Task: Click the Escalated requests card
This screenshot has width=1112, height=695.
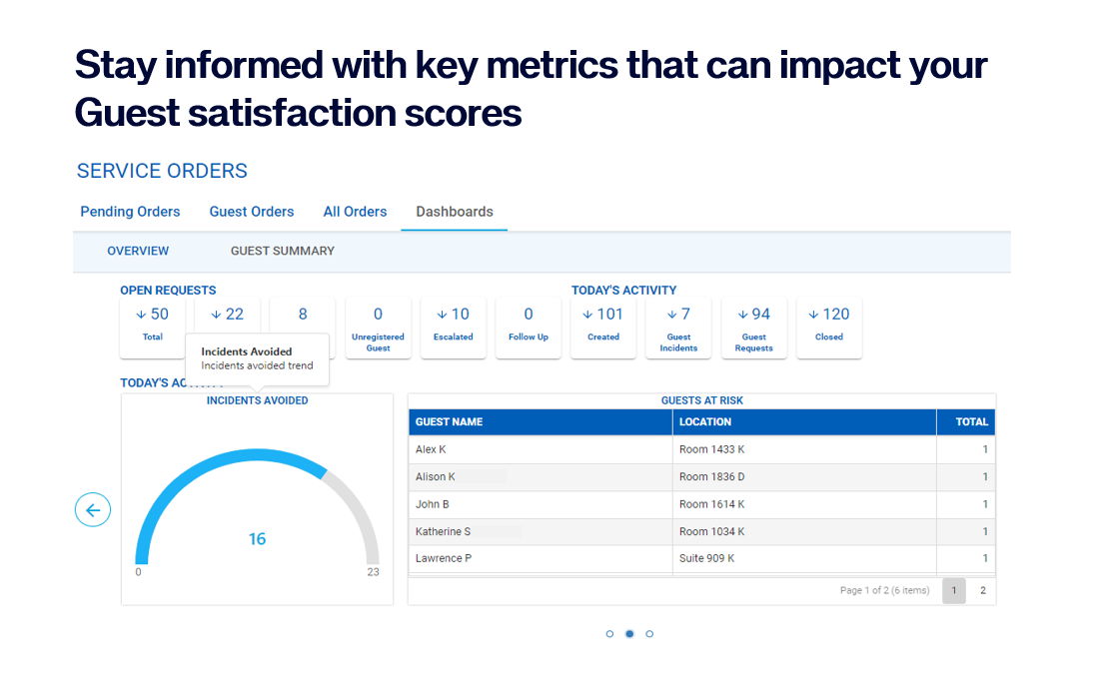Action: (454, 328)
